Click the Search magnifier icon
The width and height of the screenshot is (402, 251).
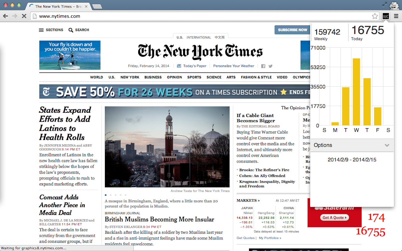point(71,30)
